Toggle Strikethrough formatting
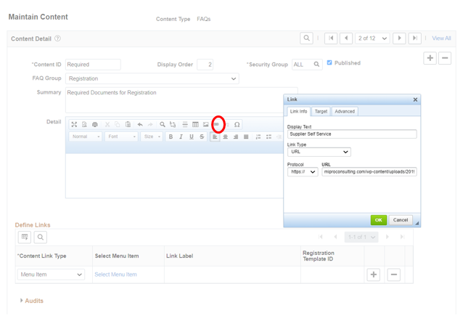 (202, 136)
